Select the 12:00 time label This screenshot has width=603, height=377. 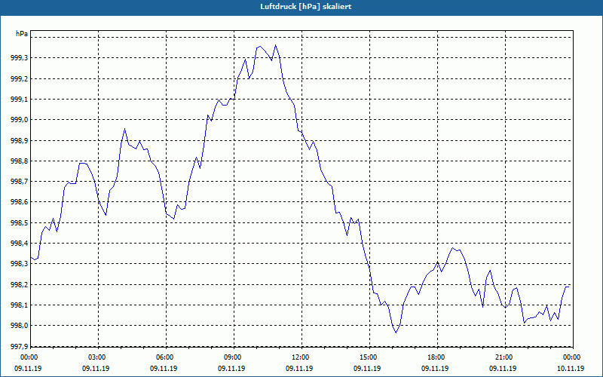coord(301,357)
